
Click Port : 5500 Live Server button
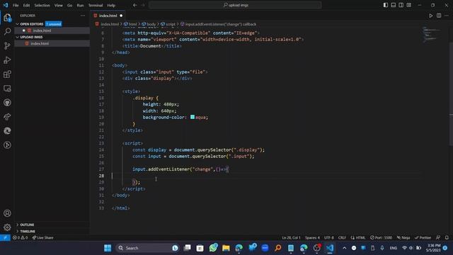click(382, 238)
